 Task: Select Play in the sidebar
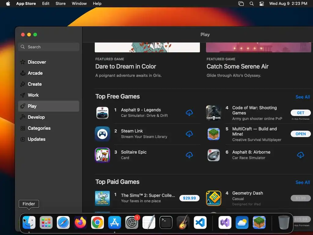pos(49,106)
